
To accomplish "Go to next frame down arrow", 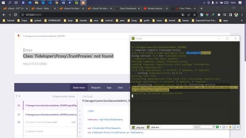I will click(x=20, y=96).
